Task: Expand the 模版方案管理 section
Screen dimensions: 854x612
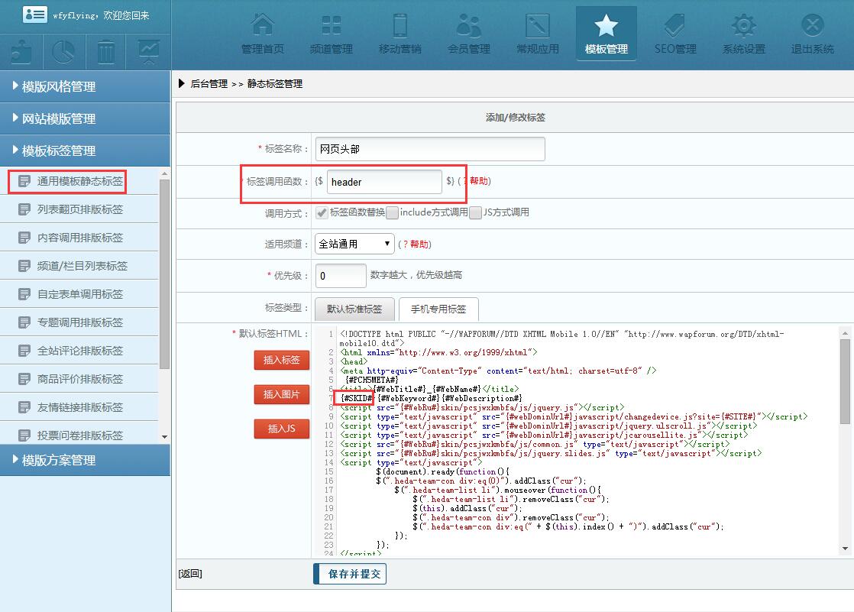Action: [85, 460]
